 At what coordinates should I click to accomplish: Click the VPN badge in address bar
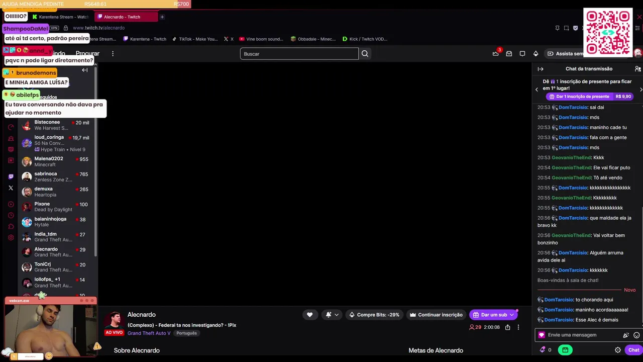pyautogui.click(x=54, y=28)
